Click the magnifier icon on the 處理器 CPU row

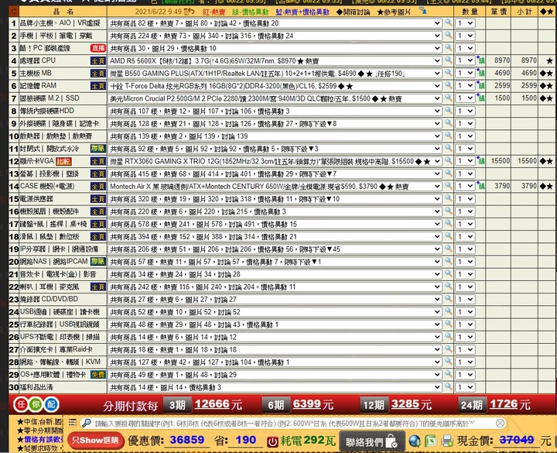coord(448,60)
